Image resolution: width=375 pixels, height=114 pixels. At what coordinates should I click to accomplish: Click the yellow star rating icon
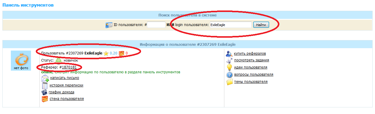[x=106, y=54]
